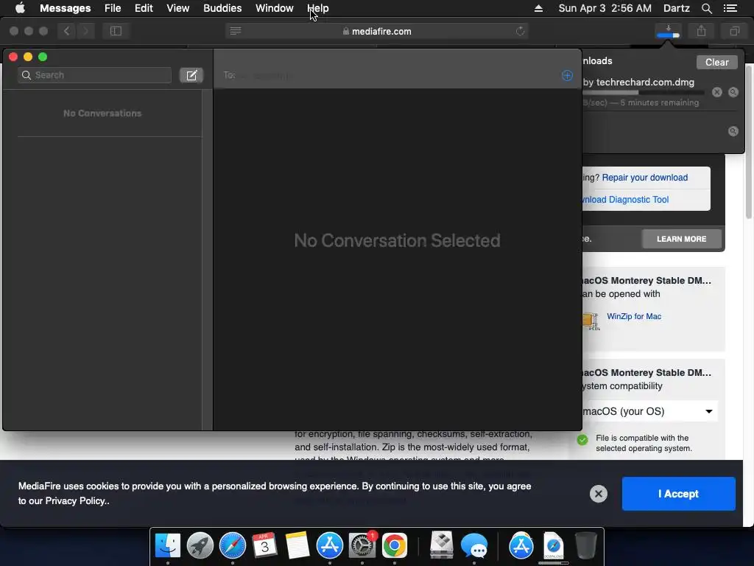Open the Safari Share button

[x=701, y=31]
